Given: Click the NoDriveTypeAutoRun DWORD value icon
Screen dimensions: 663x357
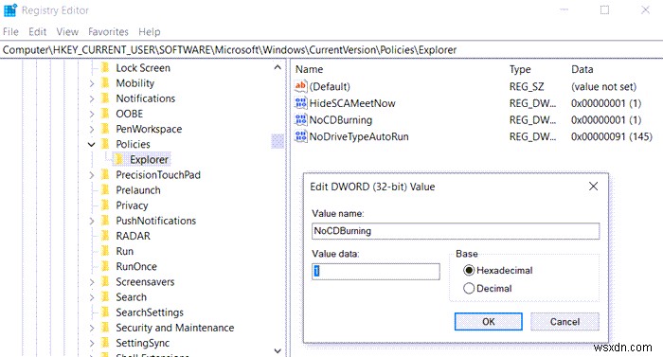Looking at the screenshot, I should point(300,136).
